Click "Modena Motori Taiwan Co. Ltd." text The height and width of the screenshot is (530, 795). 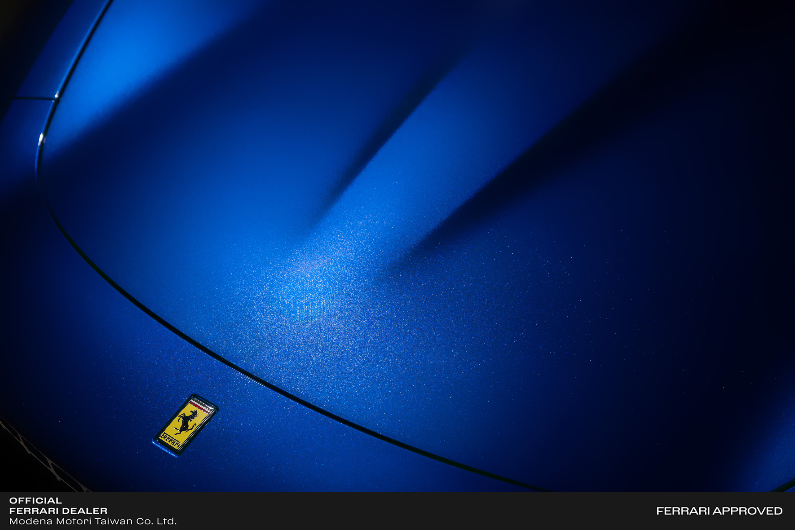pyautogui.click(x=93, y=521)
